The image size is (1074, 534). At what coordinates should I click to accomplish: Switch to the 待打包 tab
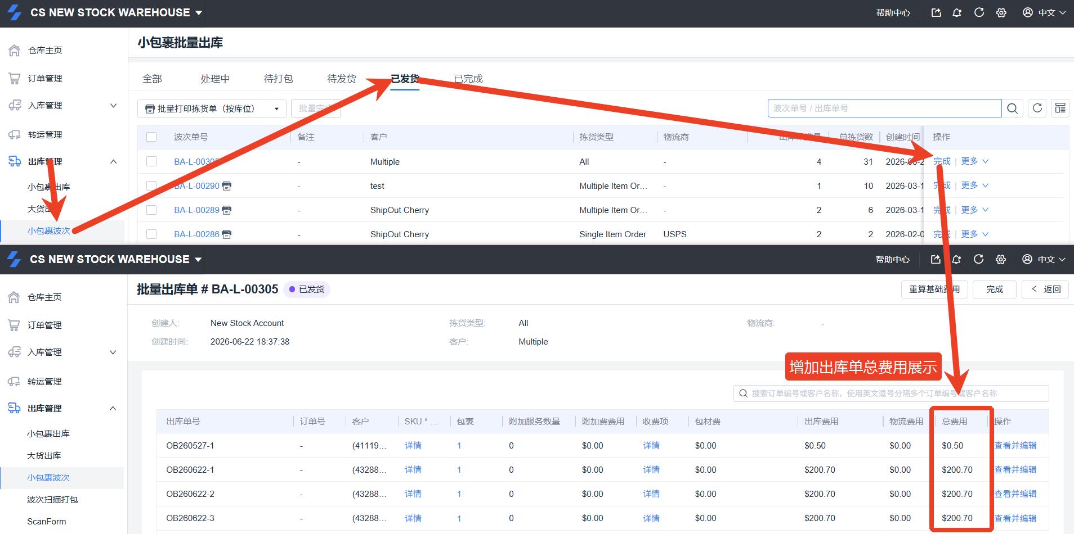point(278,79)
